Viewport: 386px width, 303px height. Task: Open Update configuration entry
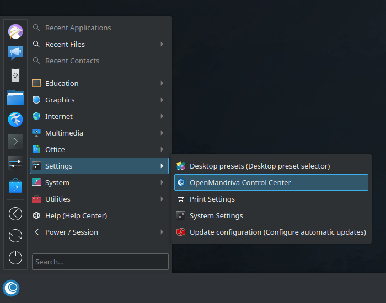pyautogui.click(x=271, y=232)
